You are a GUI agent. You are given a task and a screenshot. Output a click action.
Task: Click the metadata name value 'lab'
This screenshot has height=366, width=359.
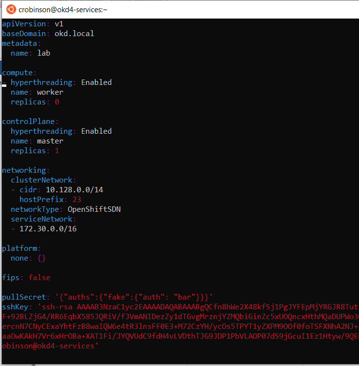[43, 53]
